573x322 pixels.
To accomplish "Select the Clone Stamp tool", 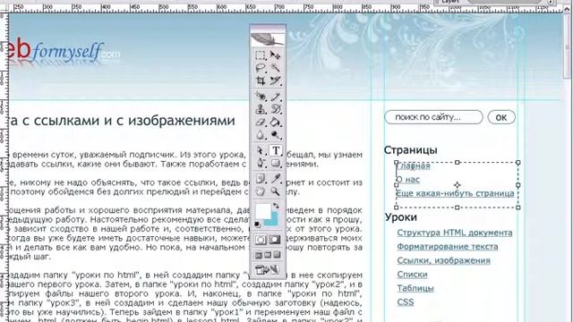I will click(261, 109).
